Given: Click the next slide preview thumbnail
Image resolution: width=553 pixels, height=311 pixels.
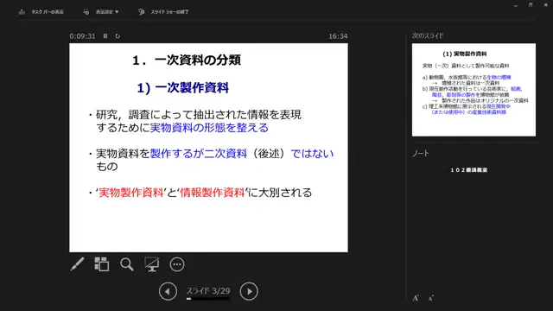Looking at the screenshot, I should coord(474,90).
